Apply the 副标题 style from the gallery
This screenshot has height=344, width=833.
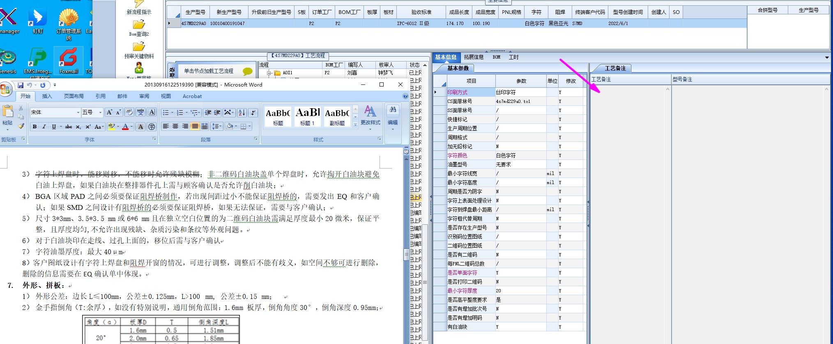point(337,116)
